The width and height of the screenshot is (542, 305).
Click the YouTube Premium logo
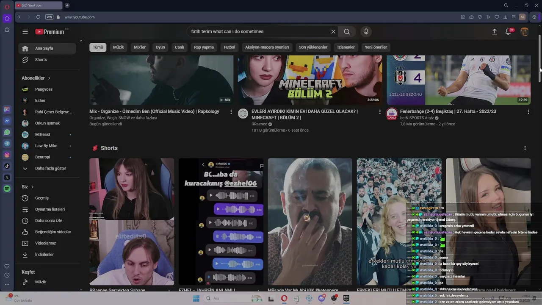[x=50, y=32]
